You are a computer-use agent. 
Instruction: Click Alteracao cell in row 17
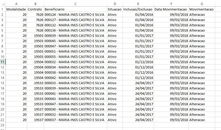click(202, 93)
